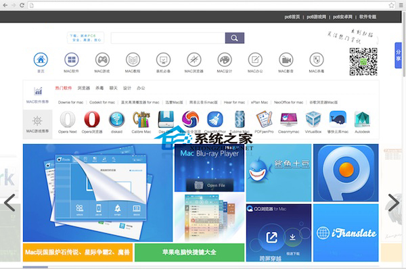Screen dimensions: 406x269
Task: Open 软件专题 in the top bar
Action: point(367,17)
